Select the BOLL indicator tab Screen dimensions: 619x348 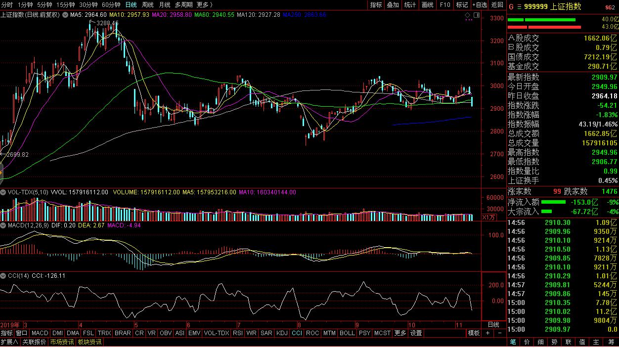[x=347, y=333]
